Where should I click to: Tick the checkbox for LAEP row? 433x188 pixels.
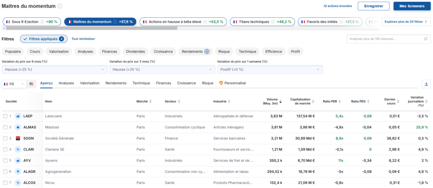(5, 116)
